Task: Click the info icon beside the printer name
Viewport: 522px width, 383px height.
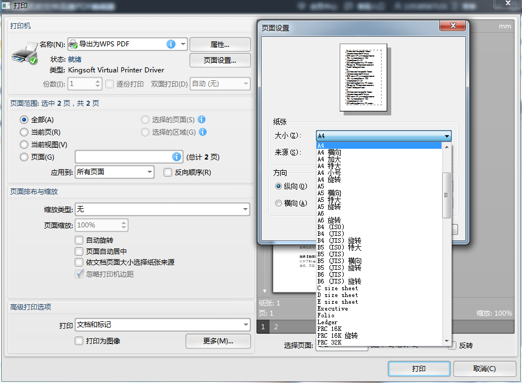Action: pos(170,44)
